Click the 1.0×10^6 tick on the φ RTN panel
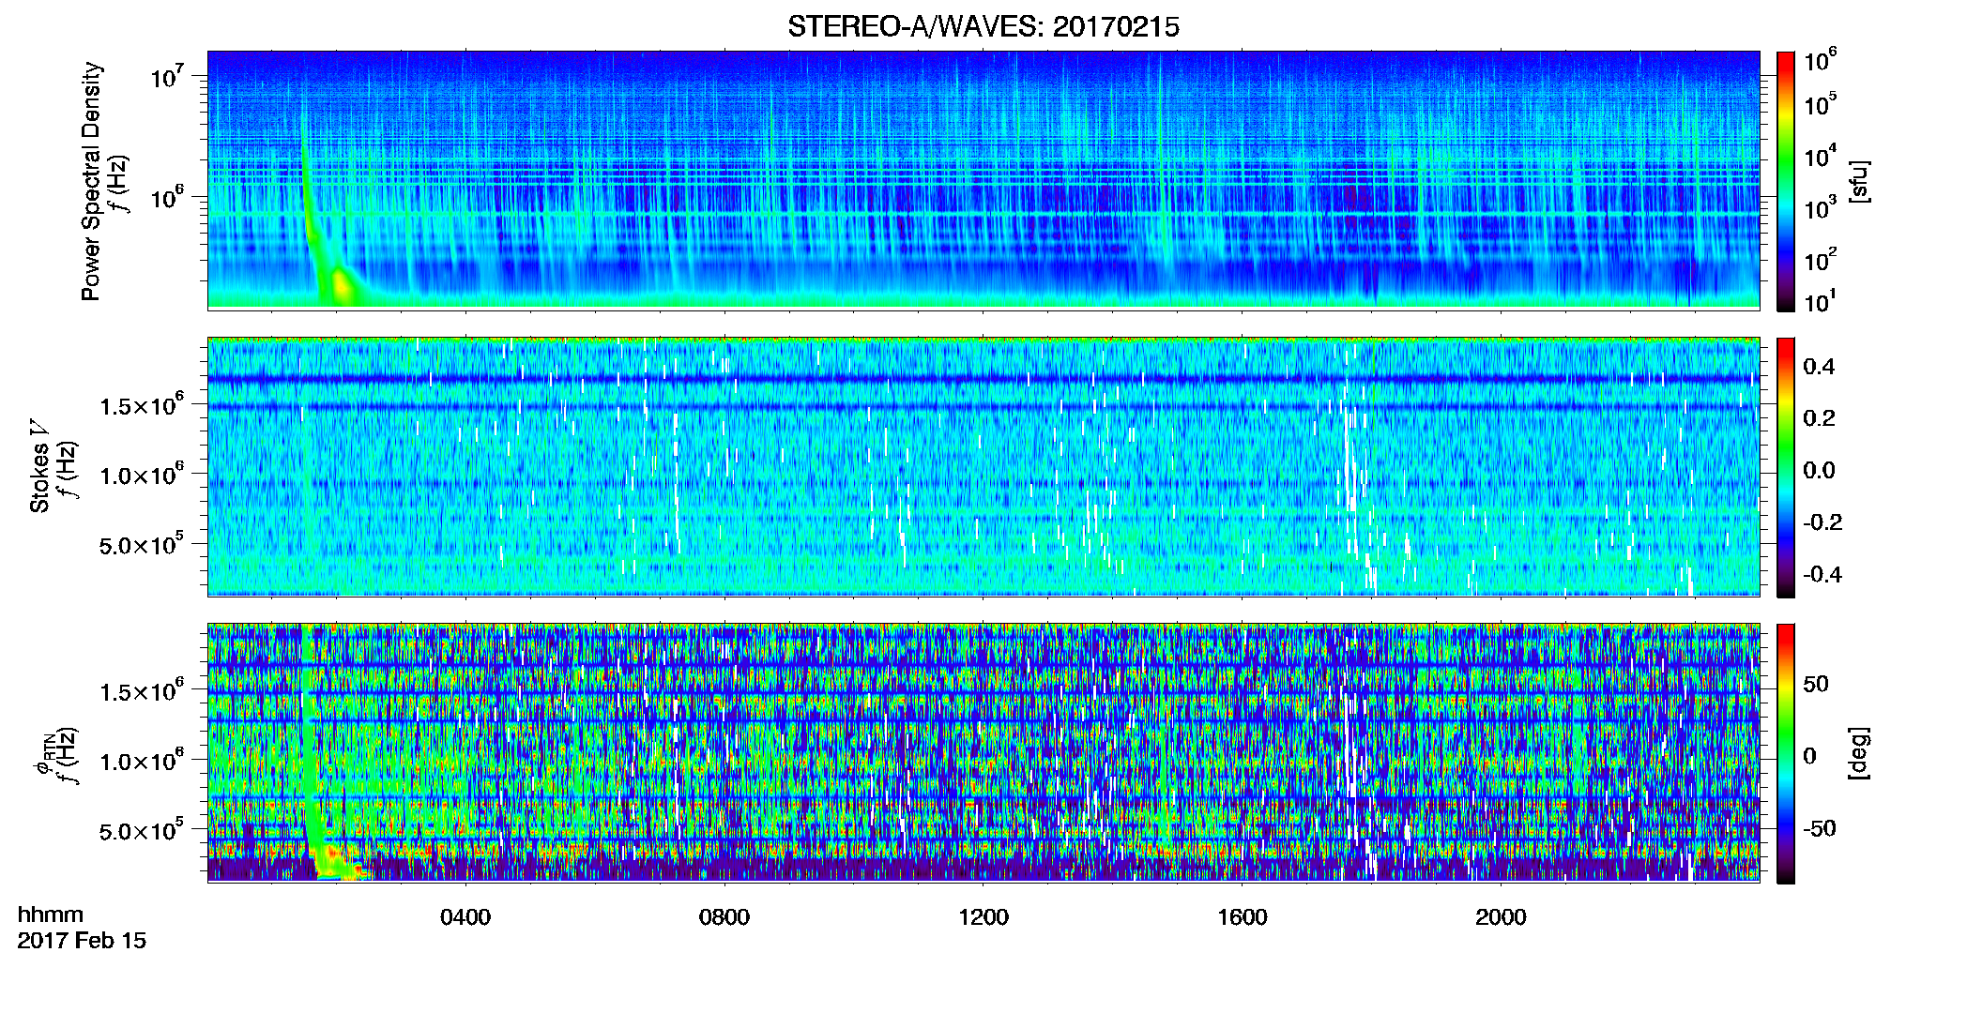Viewport: 1967px width, 1013px height. [x=142, y=760]
